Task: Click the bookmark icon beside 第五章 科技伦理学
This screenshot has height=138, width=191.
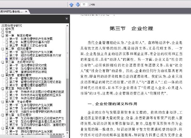Action: pyautogui.click(x=3, y=88)
